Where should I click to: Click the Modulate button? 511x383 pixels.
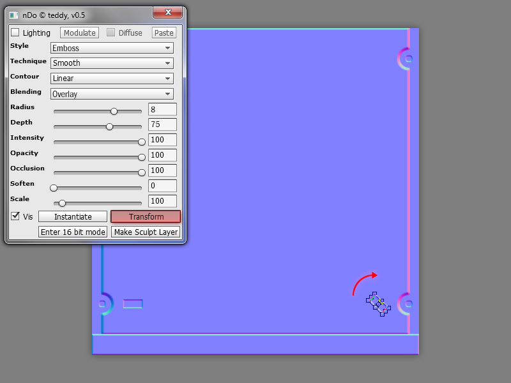click(x=79, y=33)
